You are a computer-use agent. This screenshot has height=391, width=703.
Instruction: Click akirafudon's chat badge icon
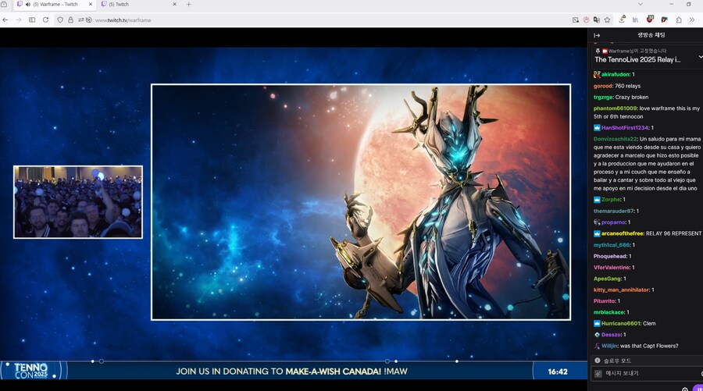coord(597,74)
